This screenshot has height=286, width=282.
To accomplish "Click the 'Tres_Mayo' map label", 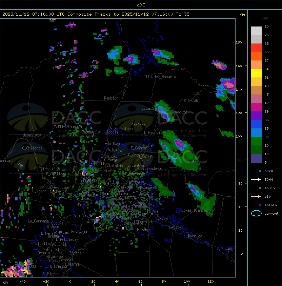I will 112,144.
